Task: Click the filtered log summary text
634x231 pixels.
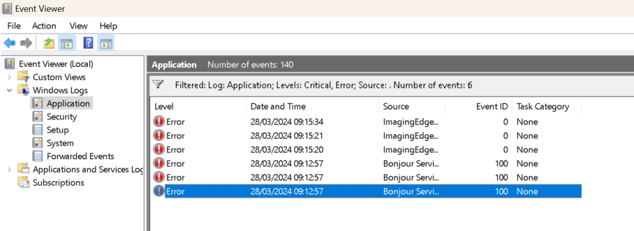Action: tap(323, 85)
